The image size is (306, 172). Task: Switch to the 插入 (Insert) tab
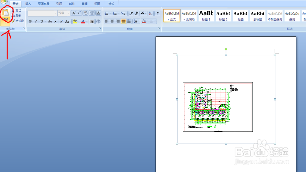tap(28, 4)
